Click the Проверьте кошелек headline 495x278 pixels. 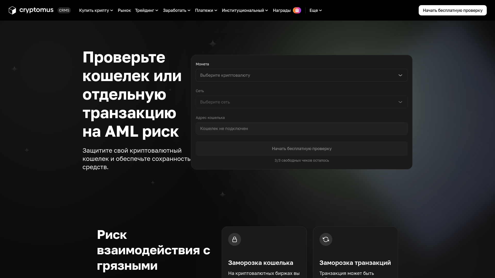click(x=132, y=94)
